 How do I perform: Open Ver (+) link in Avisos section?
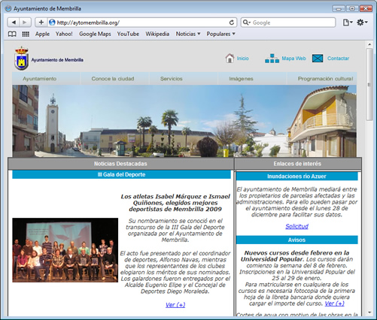tap(334, 303)
